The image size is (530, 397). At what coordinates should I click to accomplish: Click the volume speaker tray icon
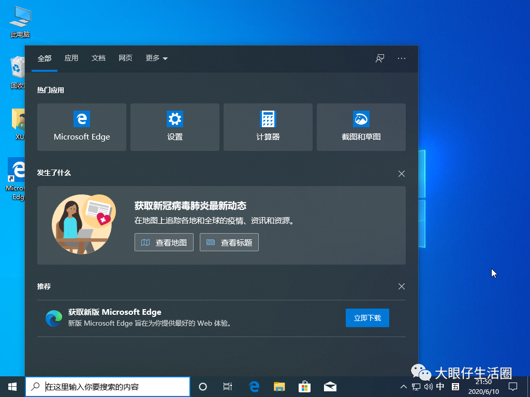(x=428, y=387)
